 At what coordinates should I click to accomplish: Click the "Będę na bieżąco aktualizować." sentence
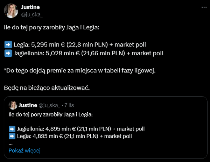tap(47, 88)
